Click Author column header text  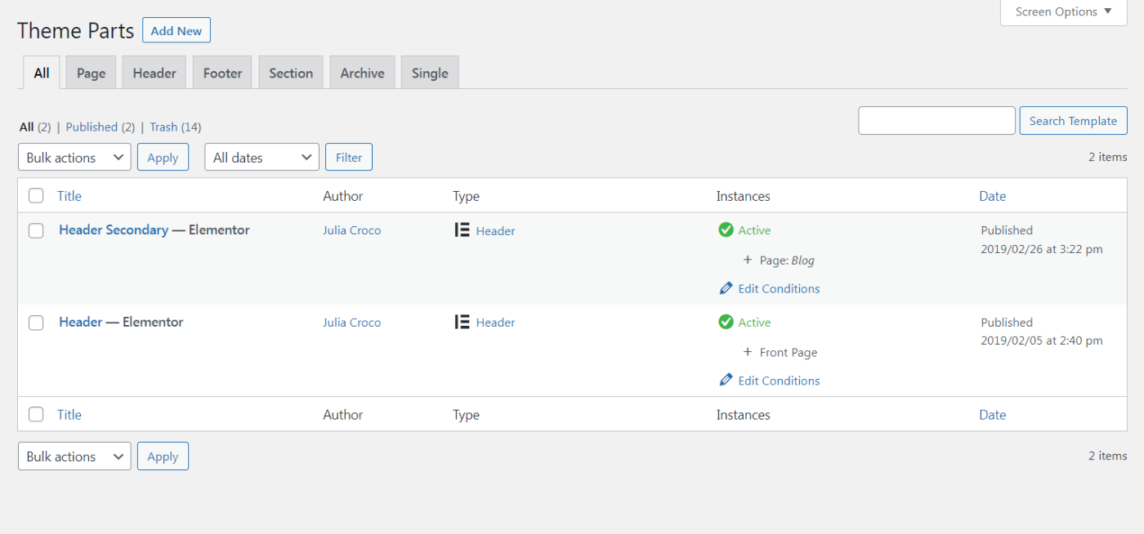343,196
